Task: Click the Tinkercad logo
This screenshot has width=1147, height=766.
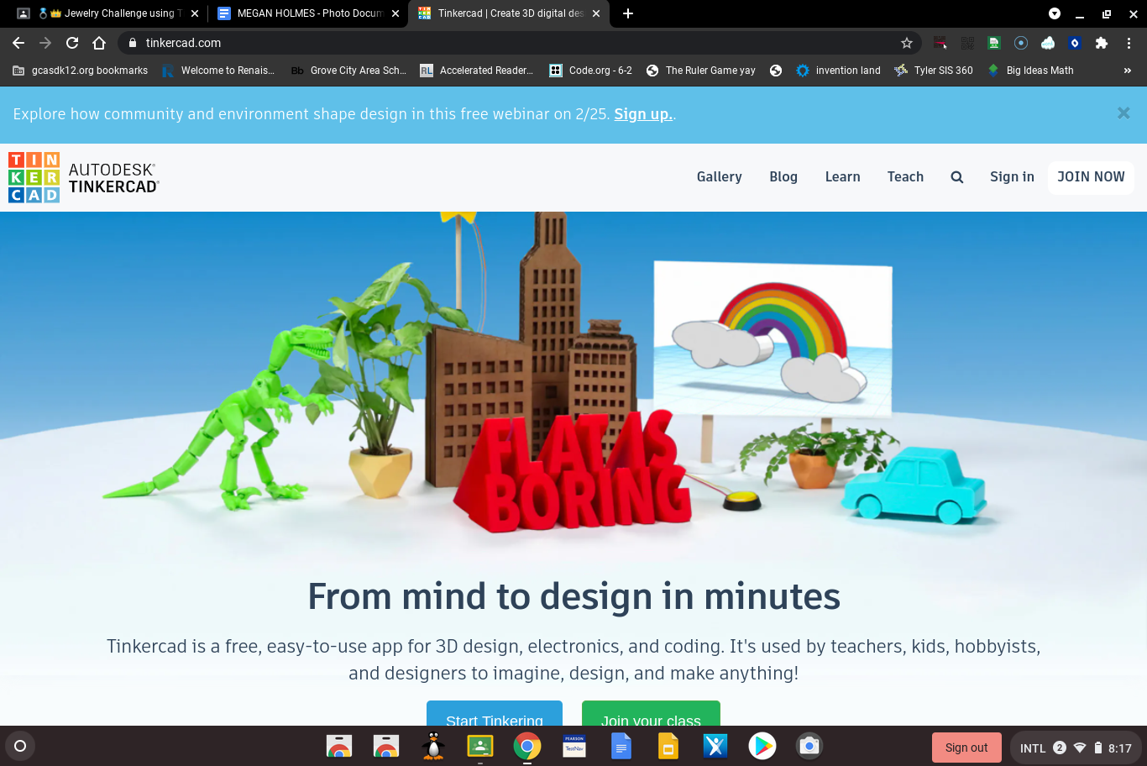Action: pyautogui.click(x=84, y=177)
